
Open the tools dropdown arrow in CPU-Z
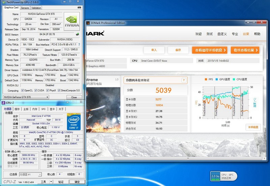click(51, 182)
